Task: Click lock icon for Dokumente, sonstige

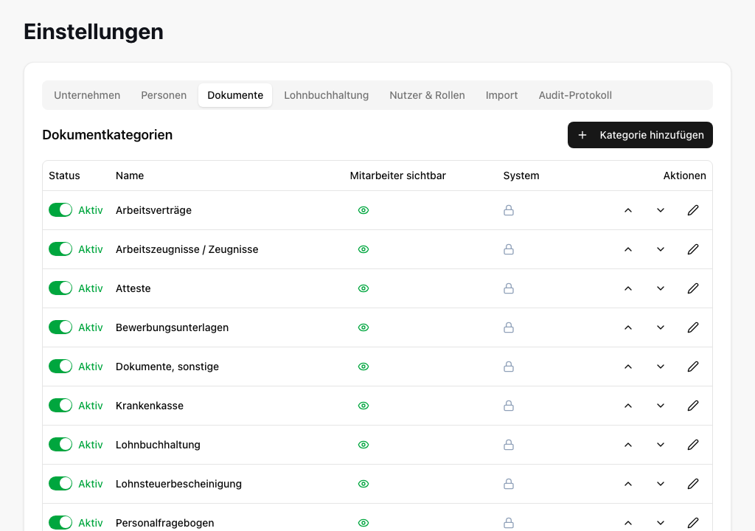Action: [509, 367]
